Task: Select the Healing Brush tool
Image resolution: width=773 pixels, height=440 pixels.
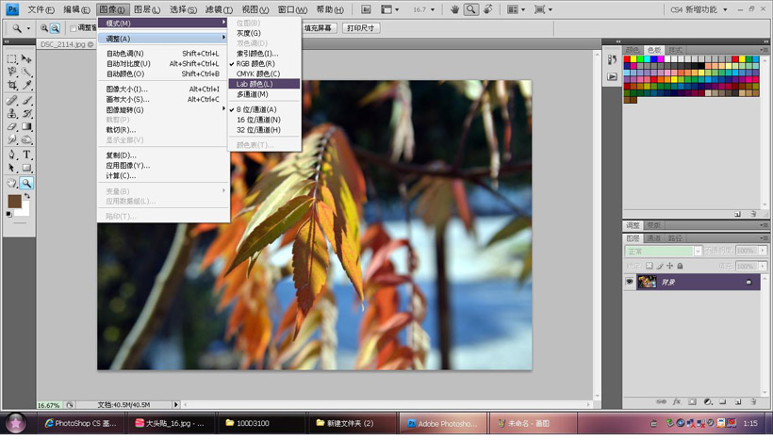Action: pos(12,101)
